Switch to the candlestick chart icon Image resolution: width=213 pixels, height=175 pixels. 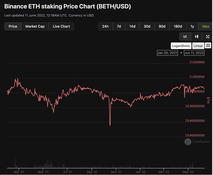coord(196,36)
